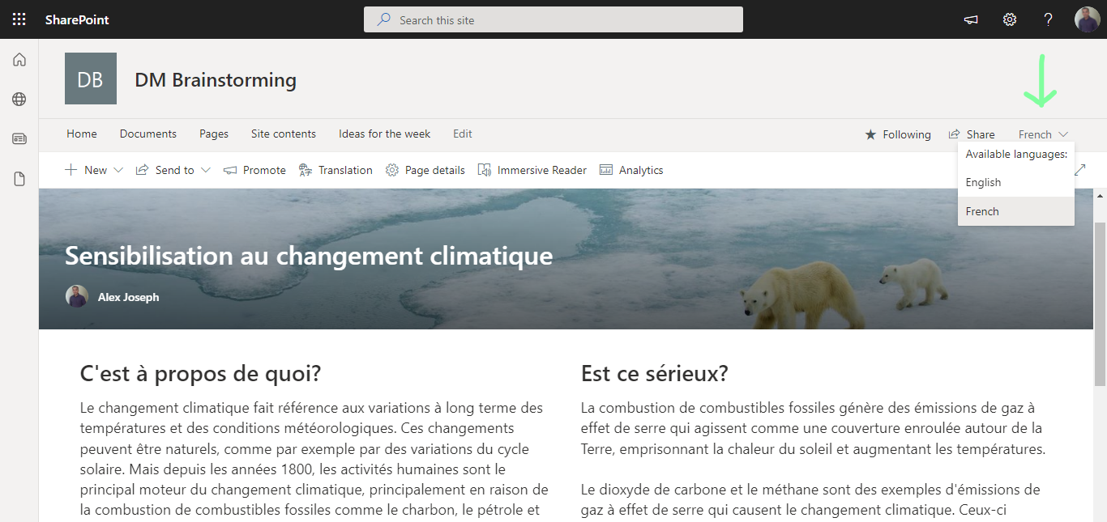Click the Search this site field
Screen dimensions: 1107x522
point(553,19)
